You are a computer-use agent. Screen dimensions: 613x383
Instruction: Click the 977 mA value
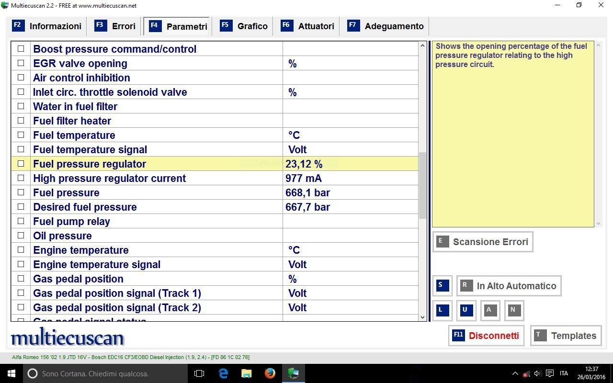pyautogui.click(x=304, y=178)
